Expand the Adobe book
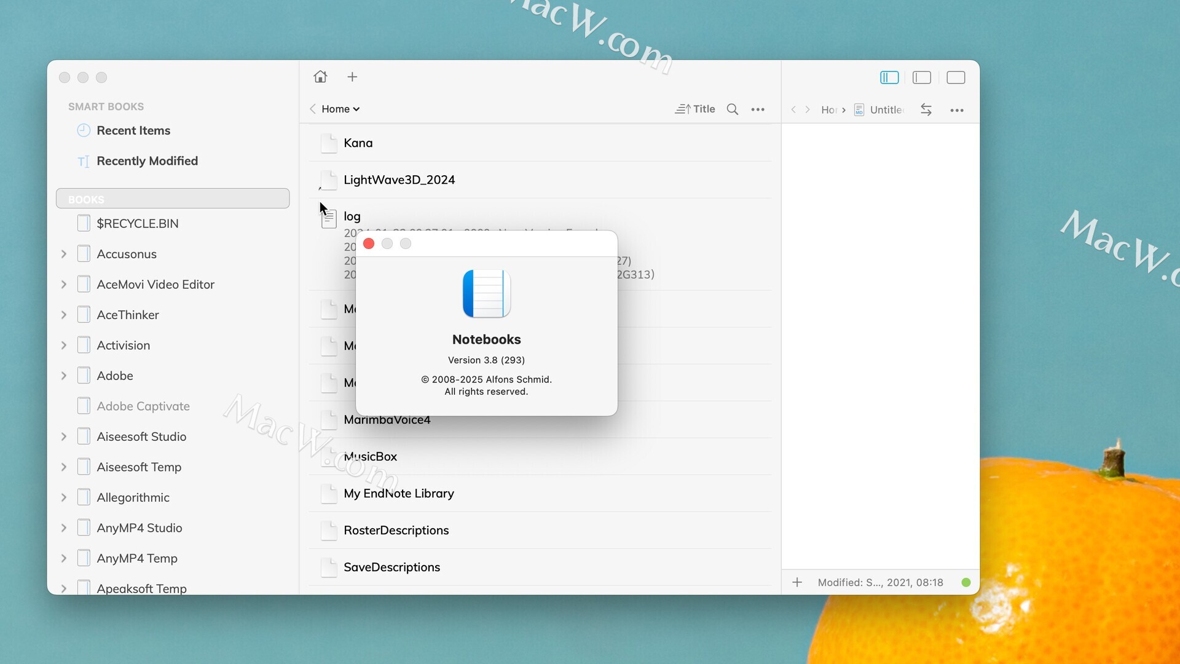The image size is (1180, 664). (x=64, y=376)
